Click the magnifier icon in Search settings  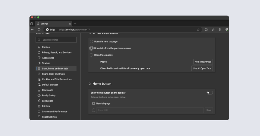click(39, 40)
